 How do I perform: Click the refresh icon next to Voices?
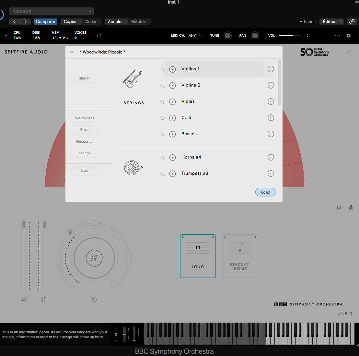point(99,35)
